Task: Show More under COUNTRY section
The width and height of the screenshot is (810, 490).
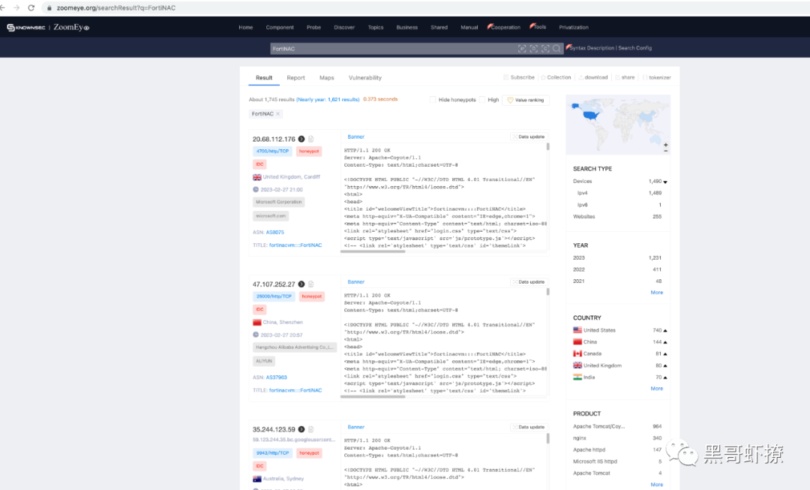Action: pyautogui.click(x=656, y=389)
